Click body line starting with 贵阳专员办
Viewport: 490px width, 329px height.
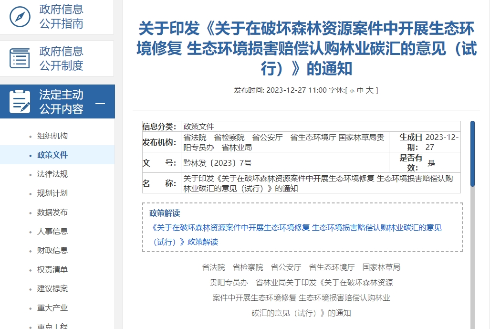(x=301, y=282)
